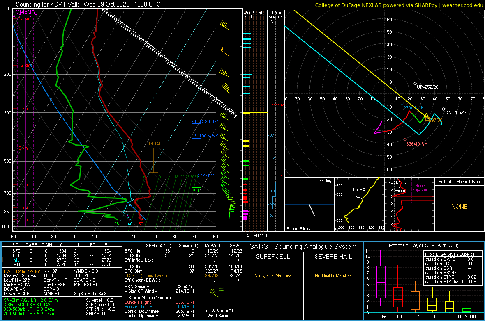Click the '0 C=14681'' level label
Screen dimensions: 485x321
[203, 175]
